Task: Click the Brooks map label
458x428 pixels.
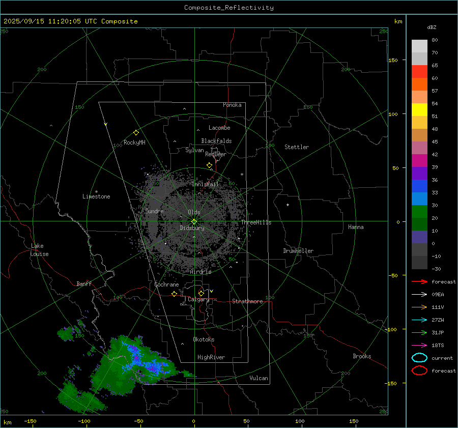Action: coord(362,356)
